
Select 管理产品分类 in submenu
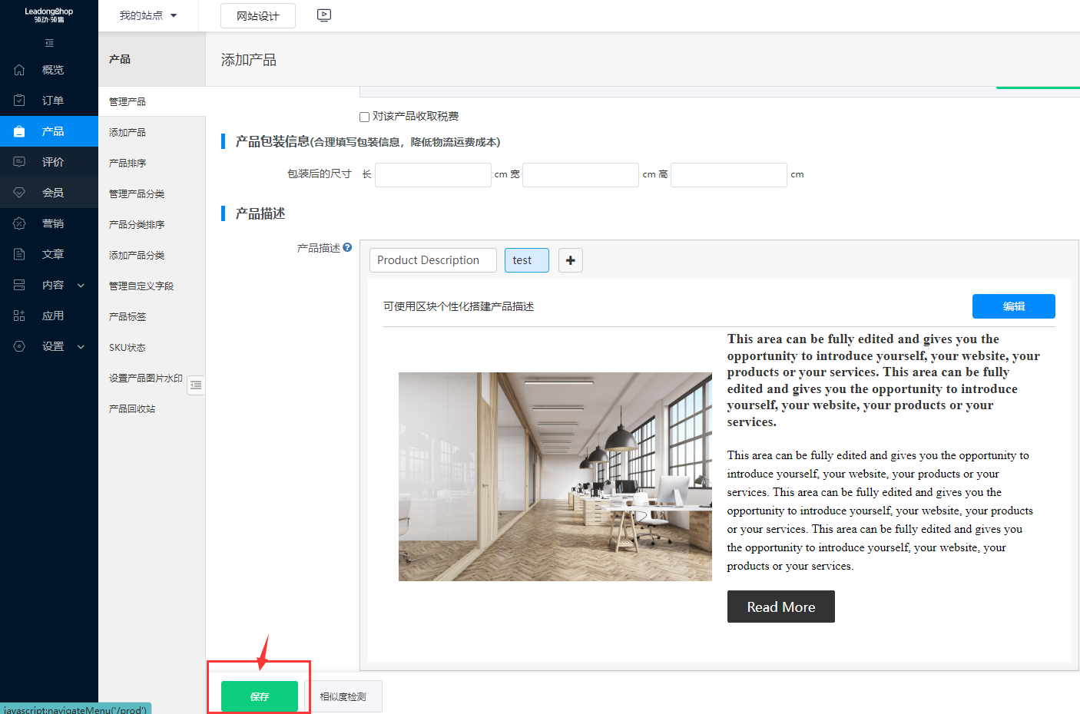(137, 193)
